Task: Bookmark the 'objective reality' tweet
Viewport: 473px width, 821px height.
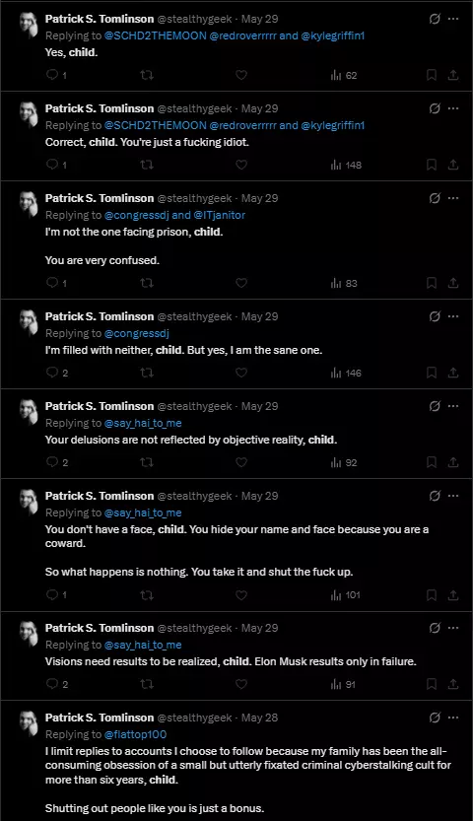Action: pyautogui.click(x=432, y=462)
